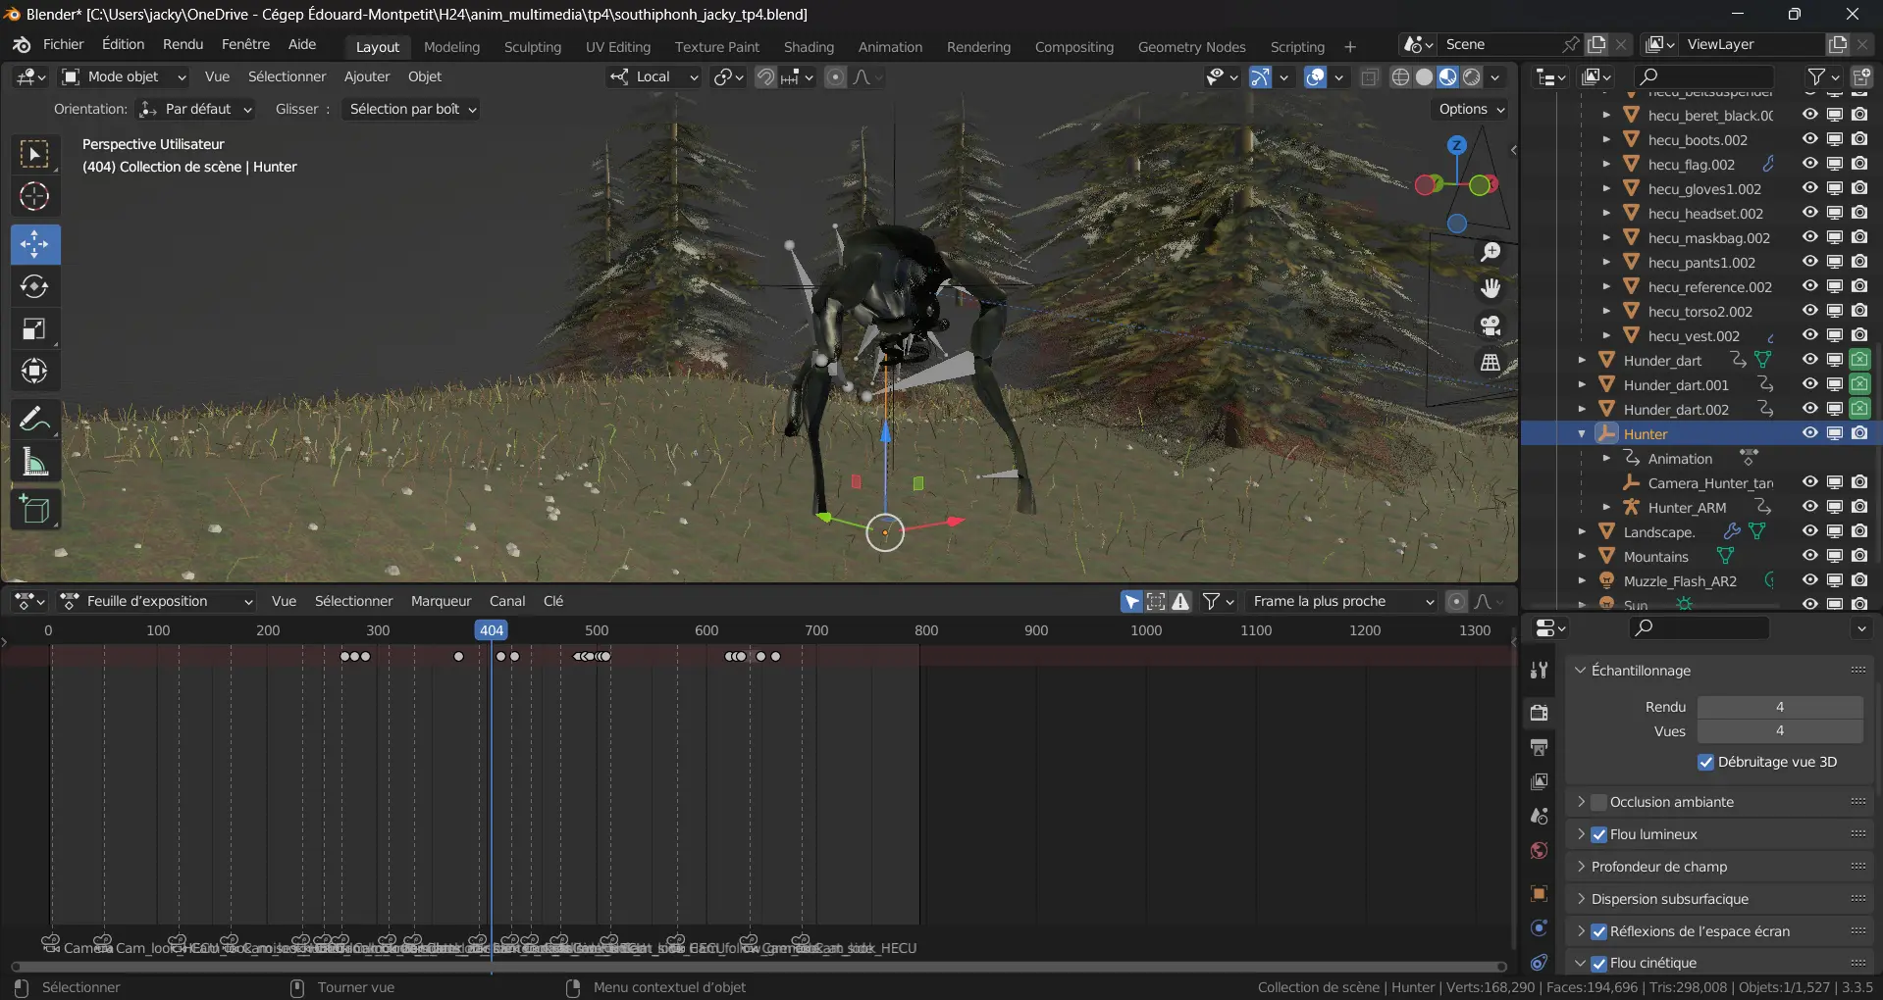Screen dimensions: 1883x1000
Task: Open the Édition menu
Action: (x=123, y=44)
